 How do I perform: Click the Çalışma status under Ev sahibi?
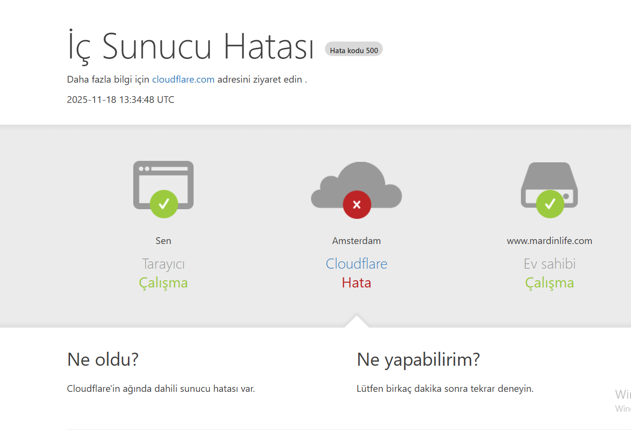click(x=549, y=283)
